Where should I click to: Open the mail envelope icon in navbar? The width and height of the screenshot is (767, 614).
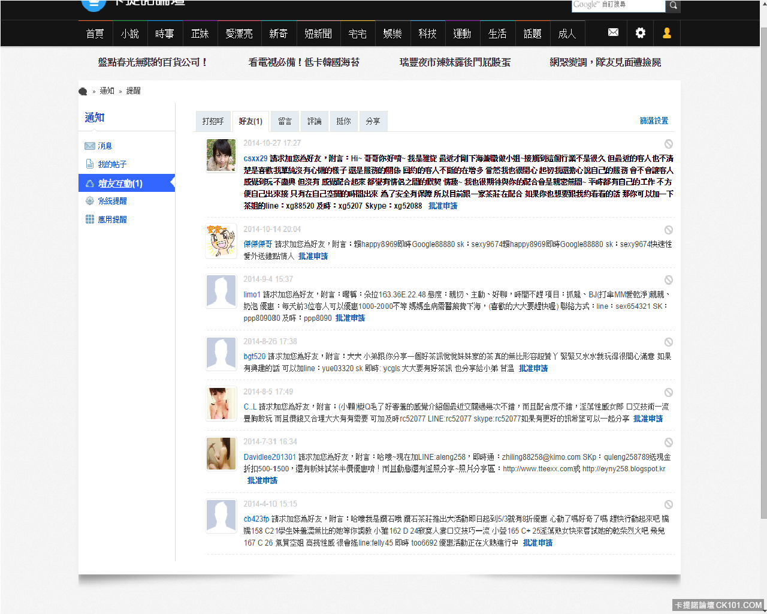(613, 32)
